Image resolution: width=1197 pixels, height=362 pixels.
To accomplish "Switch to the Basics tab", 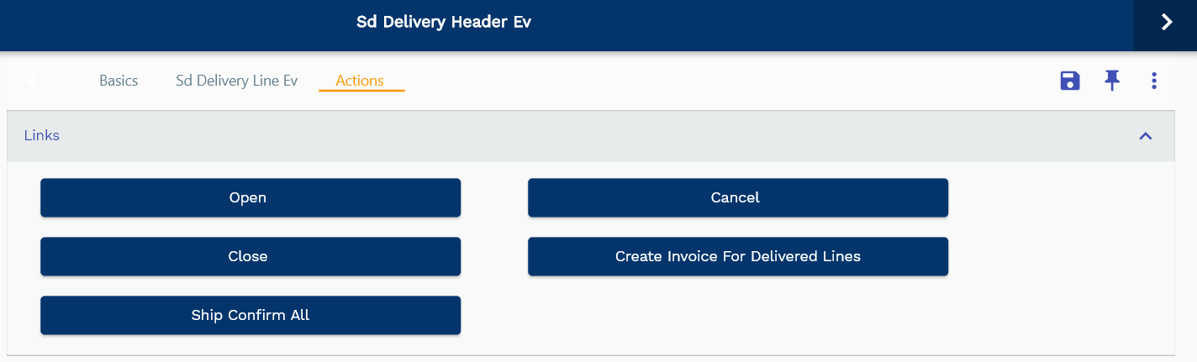I will pos(119,81).
